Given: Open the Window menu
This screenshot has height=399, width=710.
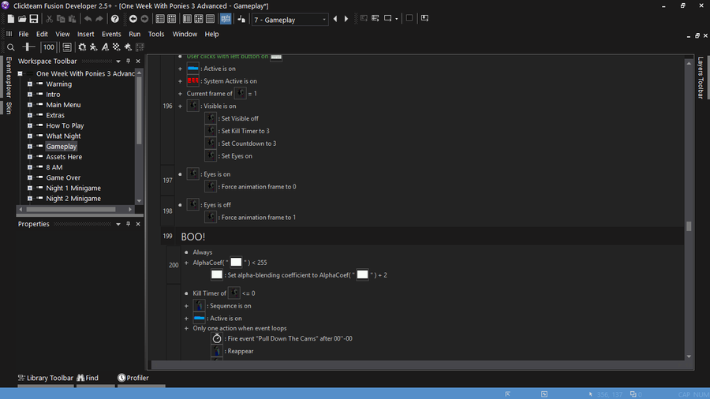Looking at the screenshot, I should pos(185,34).
